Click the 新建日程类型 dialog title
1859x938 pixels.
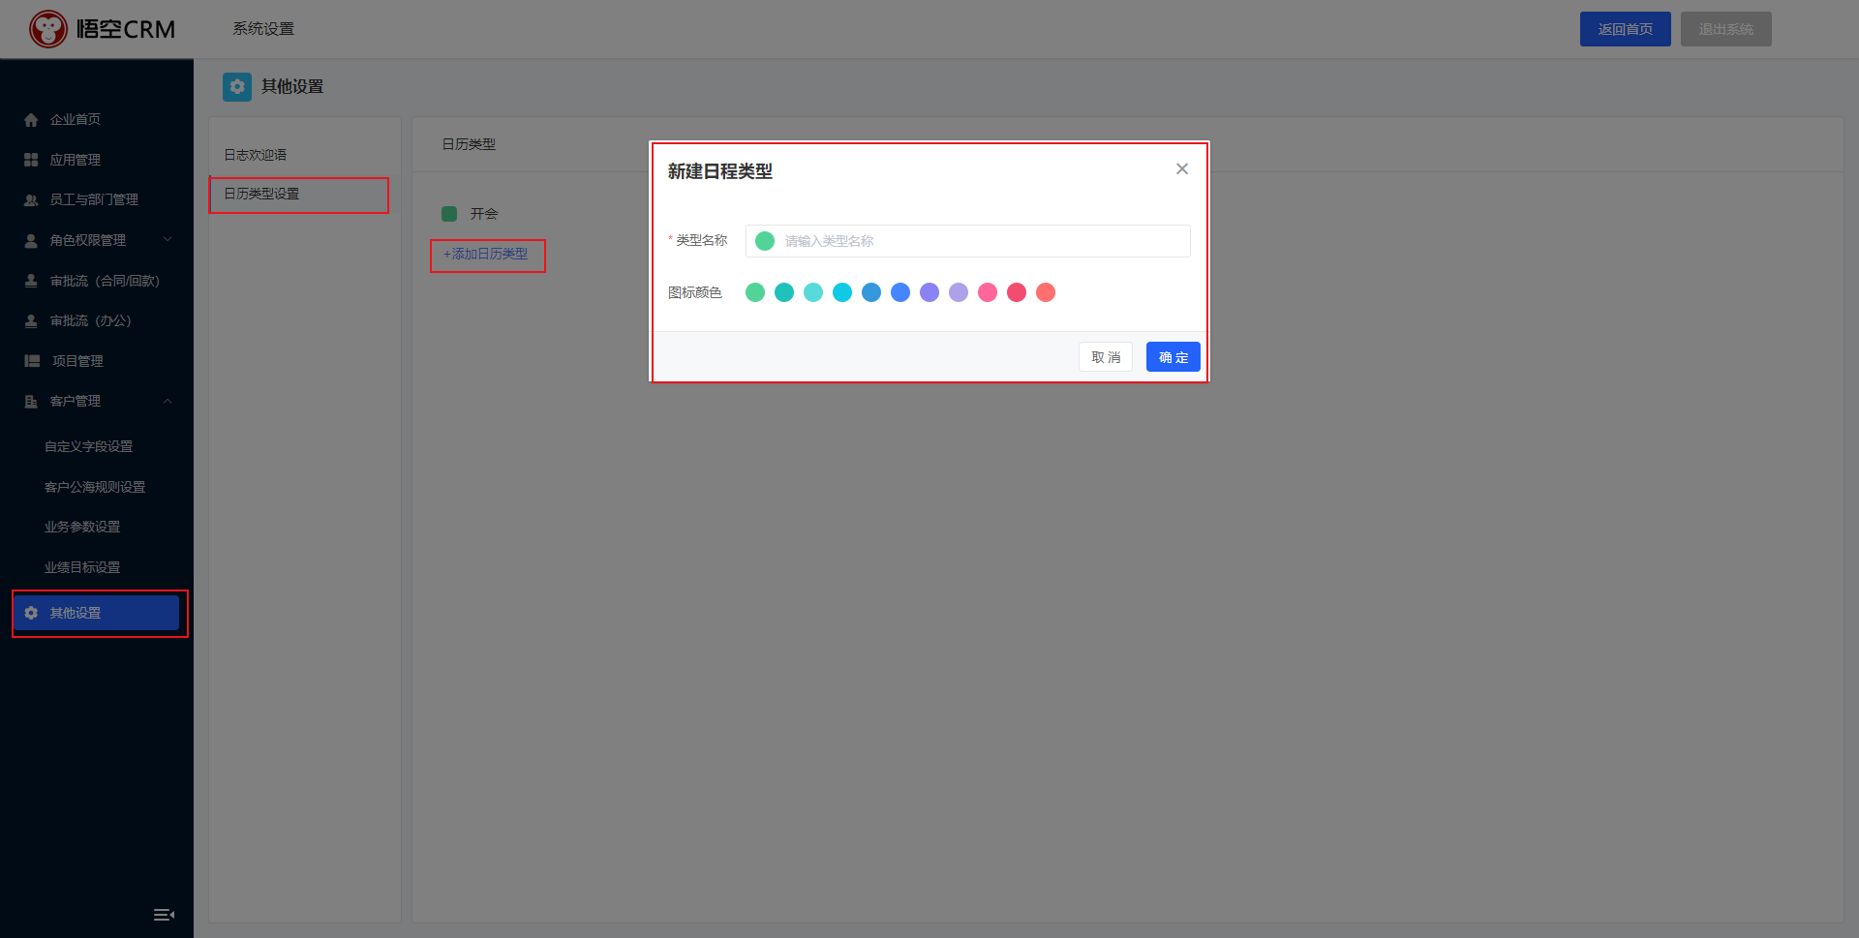tap(720, 171)
